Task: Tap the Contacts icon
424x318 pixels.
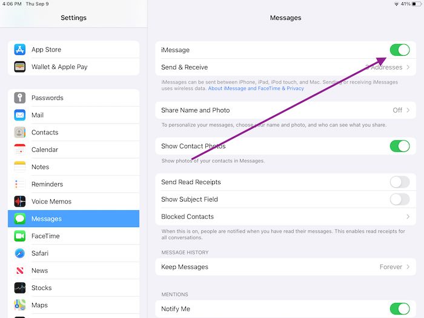Action: click(x=20, y=132)
